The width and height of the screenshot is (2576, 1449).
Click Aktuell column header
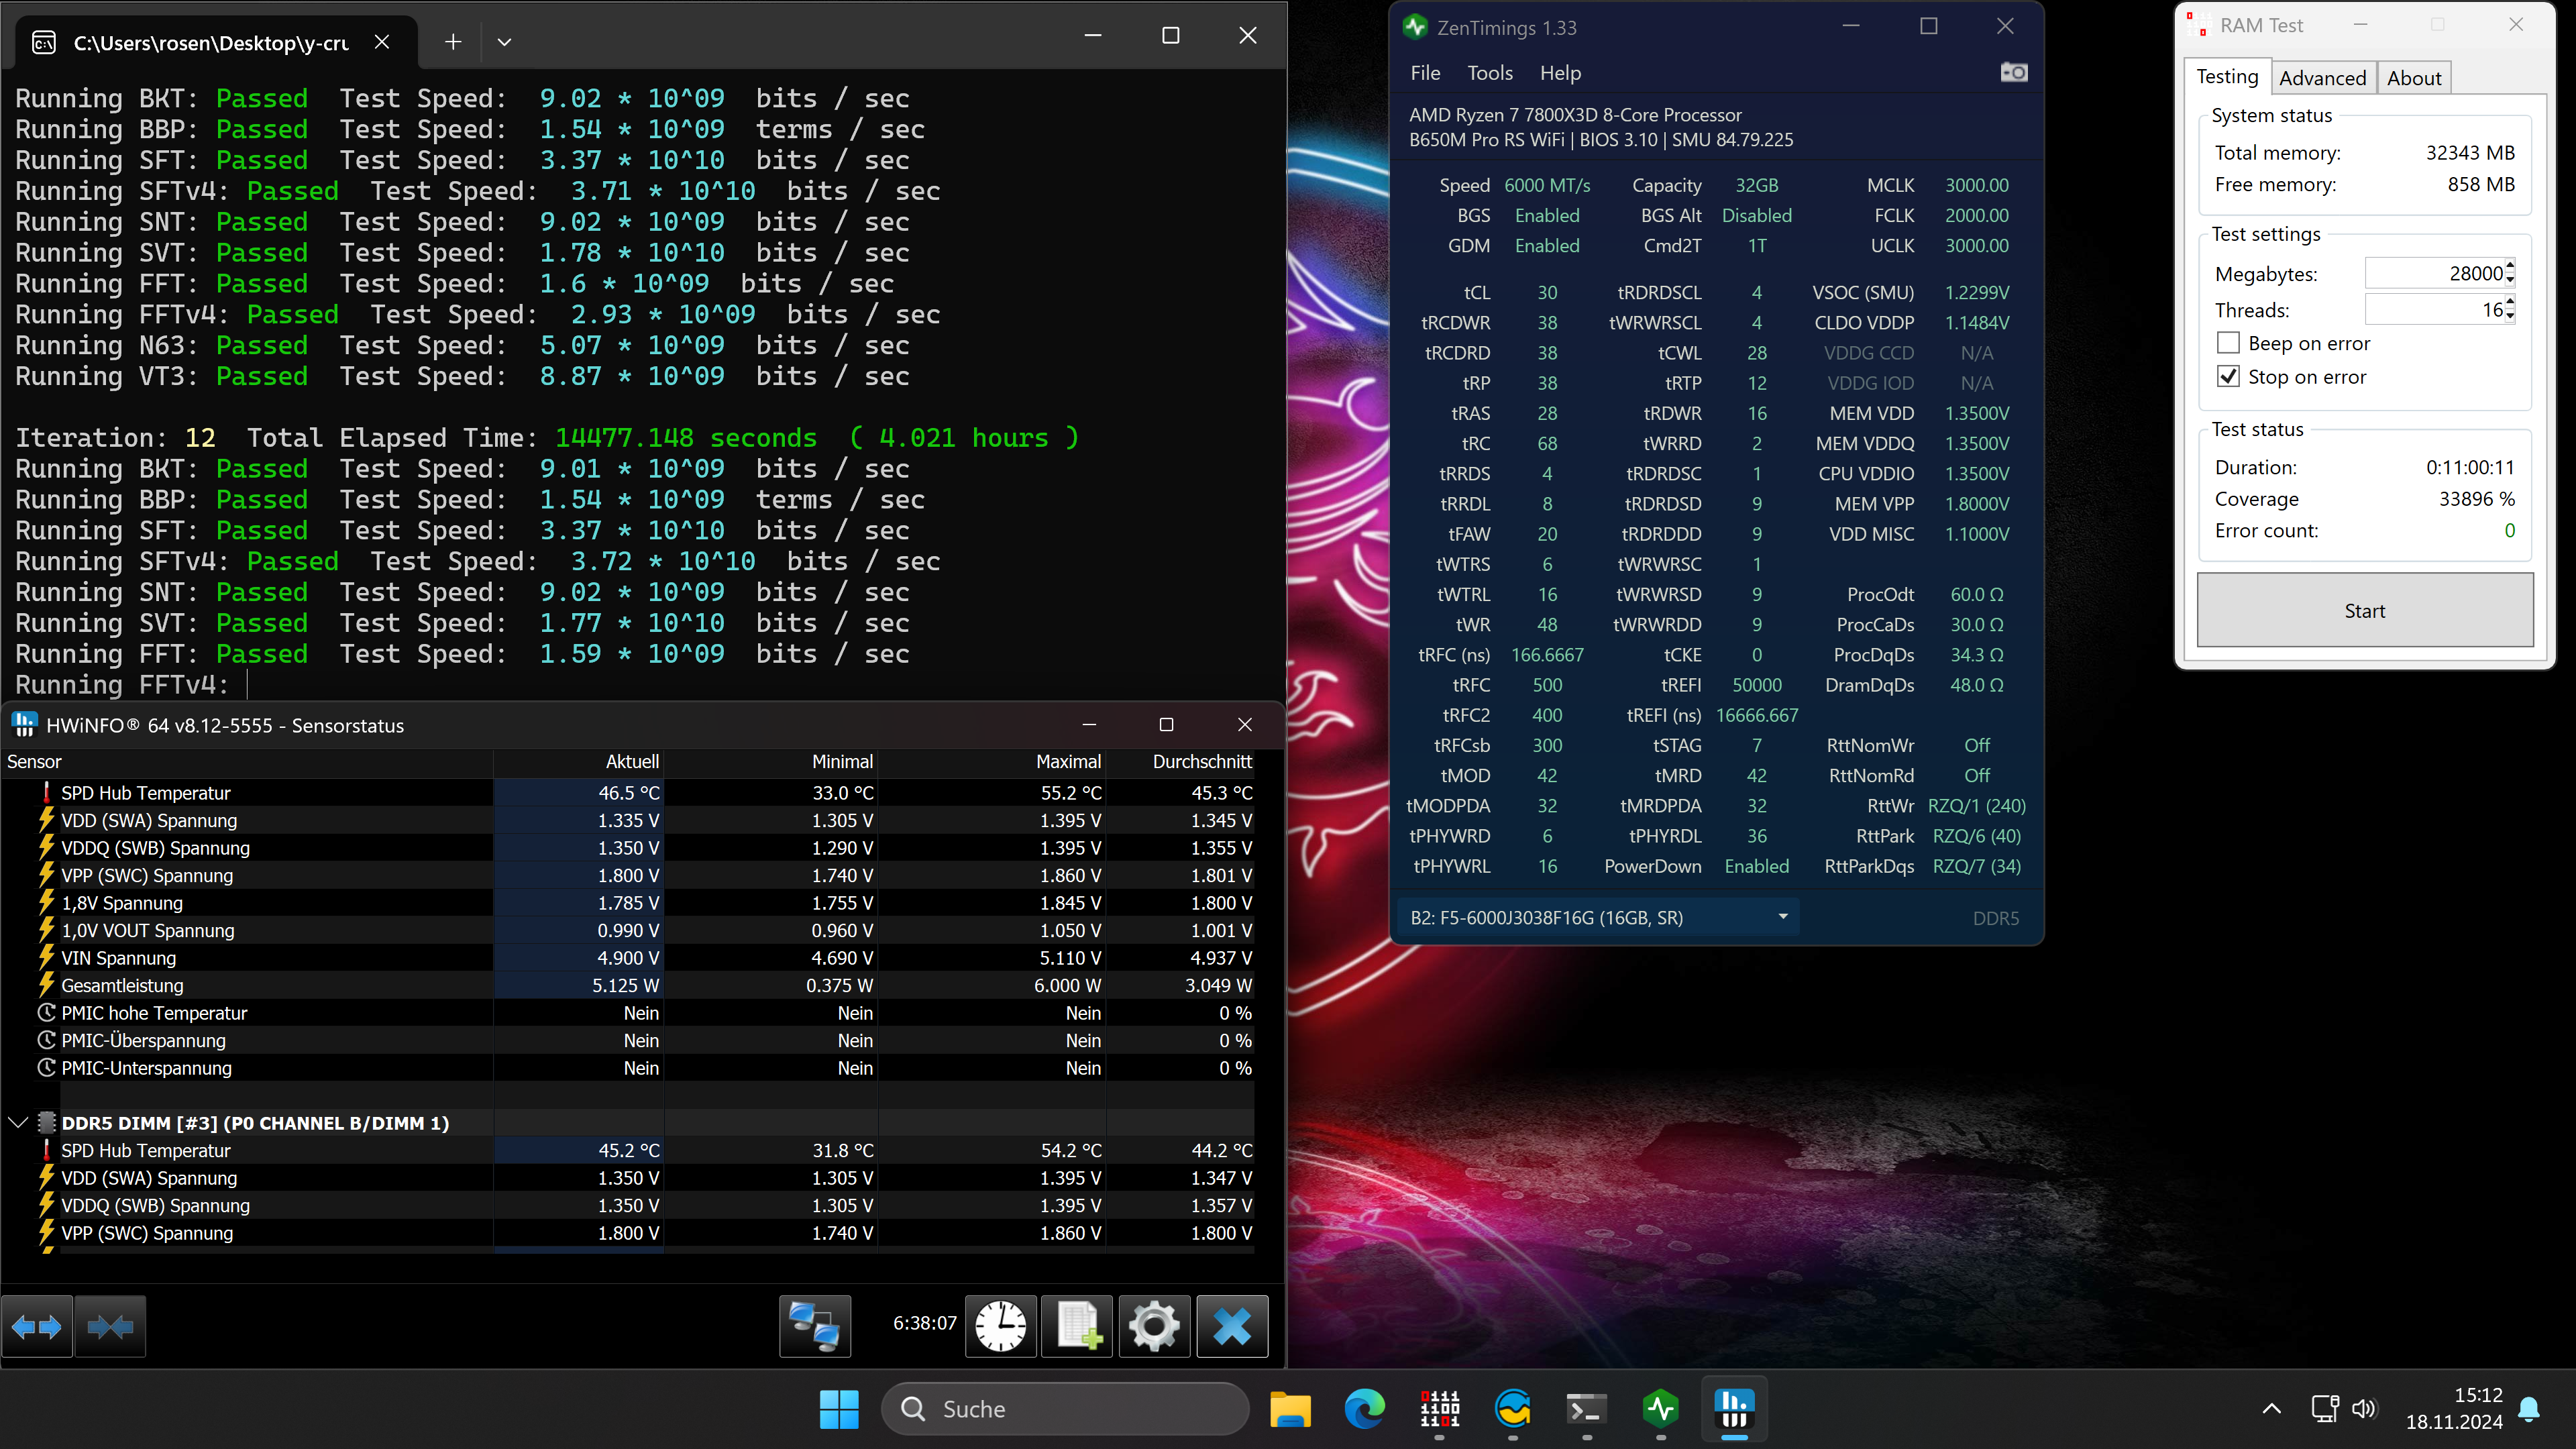578,761
